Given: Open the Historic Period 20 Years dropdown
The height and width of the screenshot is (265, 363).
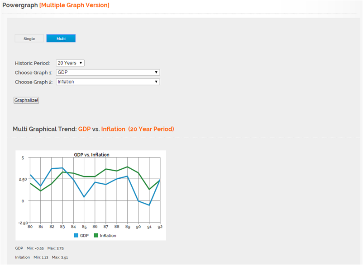Looking at the screenshot, I should pos(70,63).
